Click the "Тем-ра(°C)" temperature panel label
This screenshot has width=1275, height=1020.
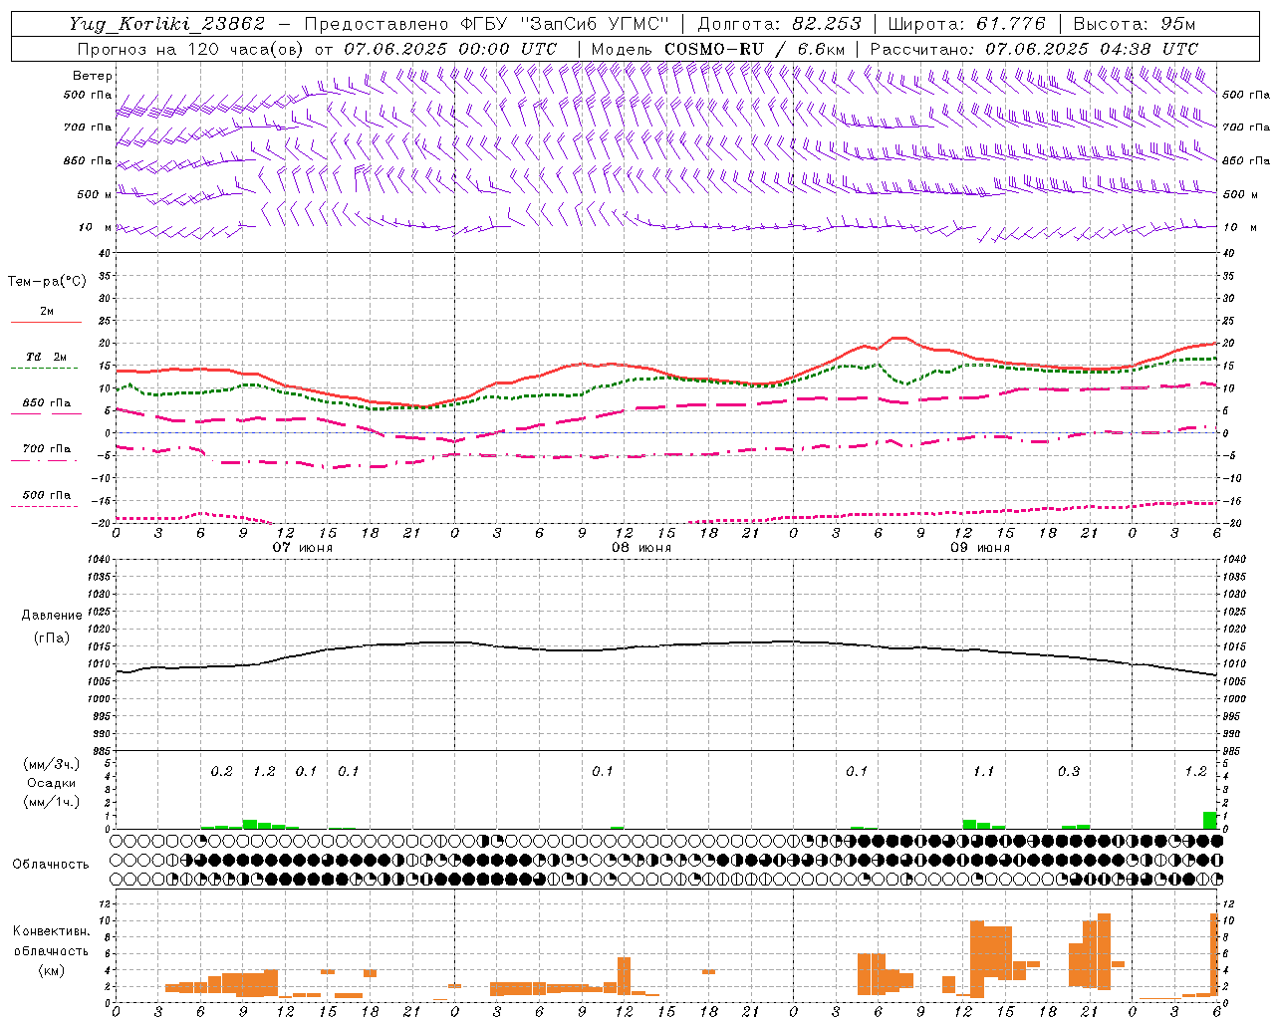(x=47, y=282)
